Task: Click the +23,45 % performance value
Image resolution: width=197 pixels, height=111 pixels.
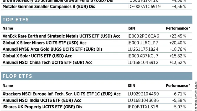Action: tap(178, 36)
